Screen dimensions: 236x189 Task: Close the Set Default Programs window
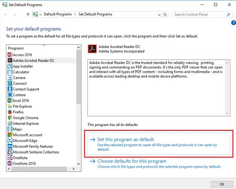coord(229,5)
